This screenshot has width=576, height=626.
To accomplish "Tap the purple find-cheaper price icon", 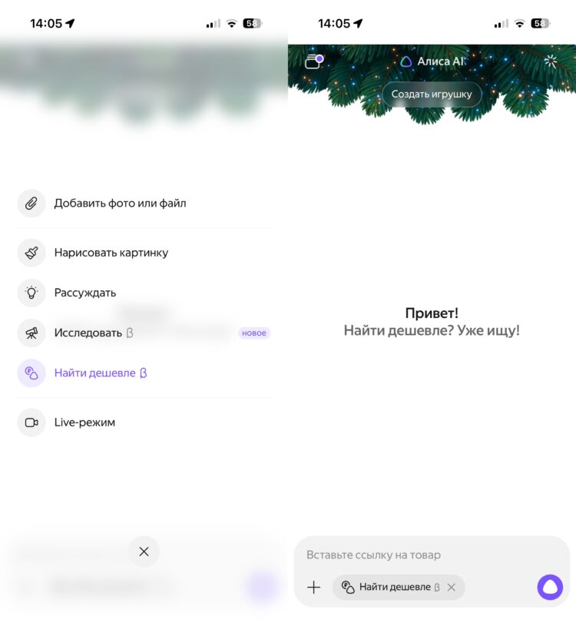I will (x=31, y=373).
